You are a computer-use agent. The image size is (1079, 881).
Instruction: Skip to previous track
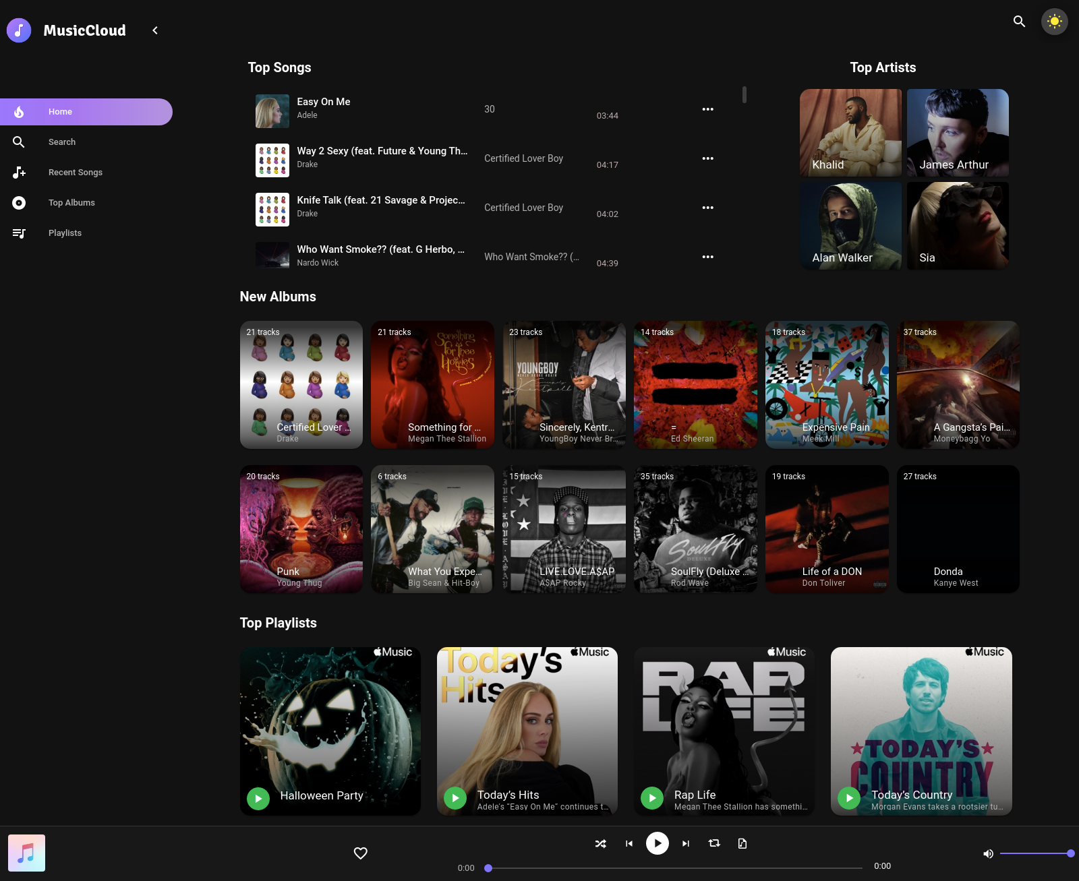629,844
